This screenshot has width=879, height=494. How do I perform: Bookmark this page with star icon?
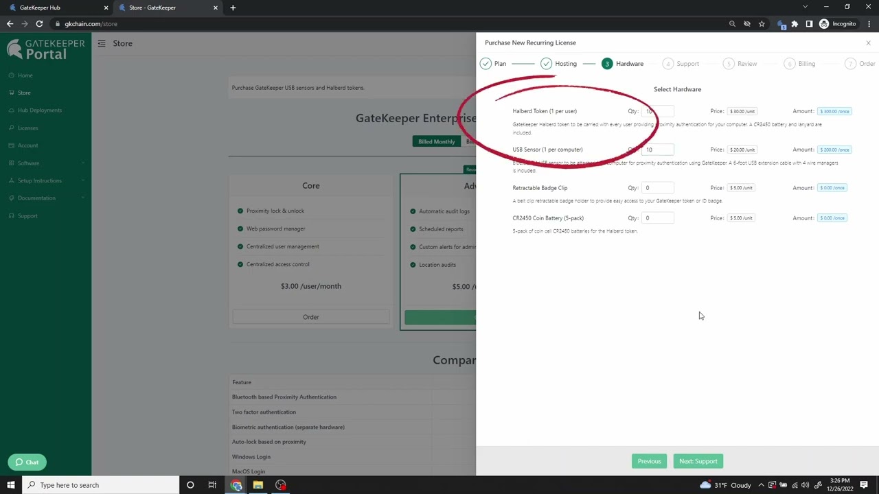click(762, 24)
